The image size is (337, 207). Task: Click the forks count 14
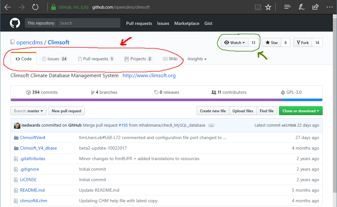click(317, 43)
